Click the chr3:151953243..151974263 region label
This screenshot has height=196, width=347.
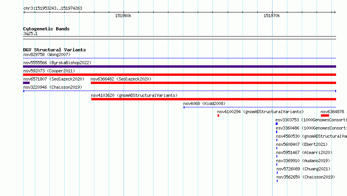(x=53, y=8)
